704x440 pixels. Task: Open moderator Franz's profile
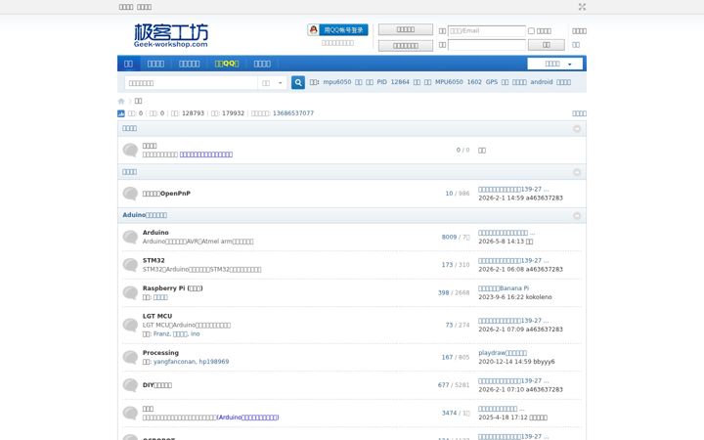point(161,334)
